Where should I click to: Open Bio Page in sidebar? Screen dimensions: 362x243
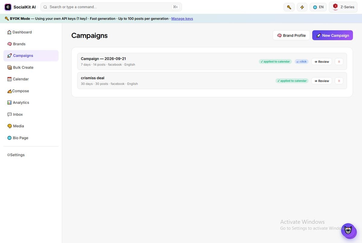[31, 138]
